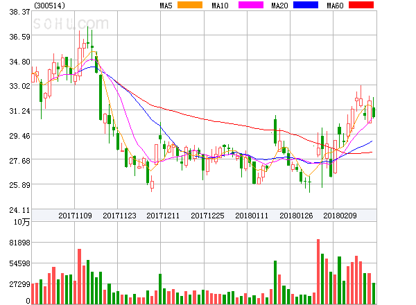
Task: Click the 10万 volume axis label
Action: 21,222
